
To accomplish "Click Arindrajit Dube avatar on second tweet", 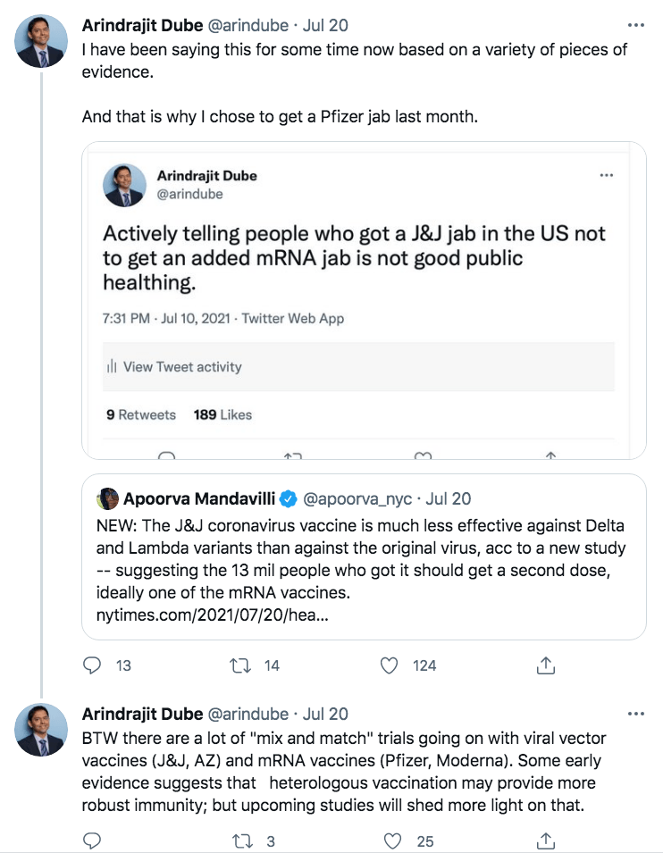I will (x=42, y=731).
